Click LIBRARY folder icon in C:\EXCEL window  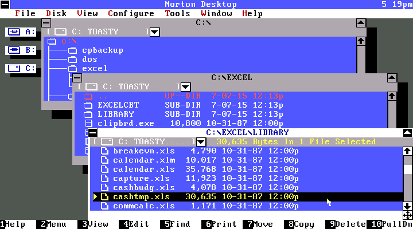pos(88,114)
